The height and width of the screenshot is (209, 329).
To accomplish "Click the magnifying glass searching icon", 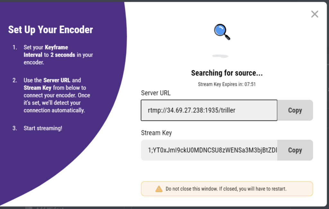I will click(222, 32).
